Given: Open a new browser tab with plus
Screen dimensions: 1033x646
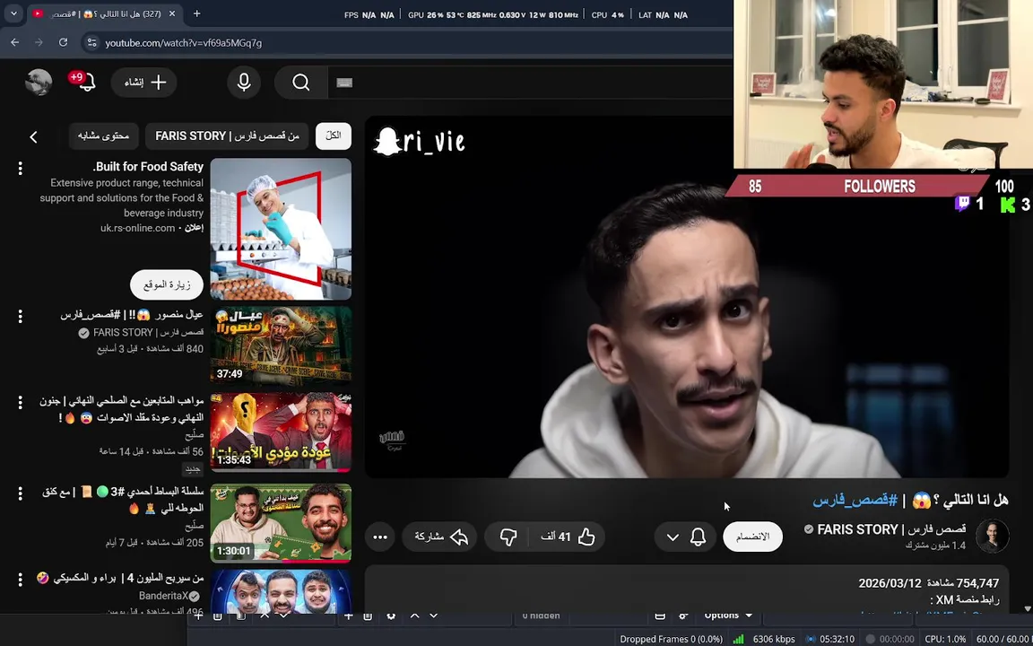Looking at the screenshot, I should click(x=196, y=13).
